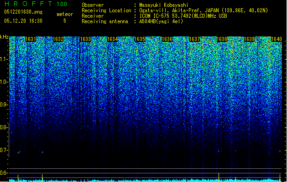The height and width of the screenshot is (182, 287).
Task: Click the bottom yellow marker between 1638 and 1639
Action: [x=235, y=179]
